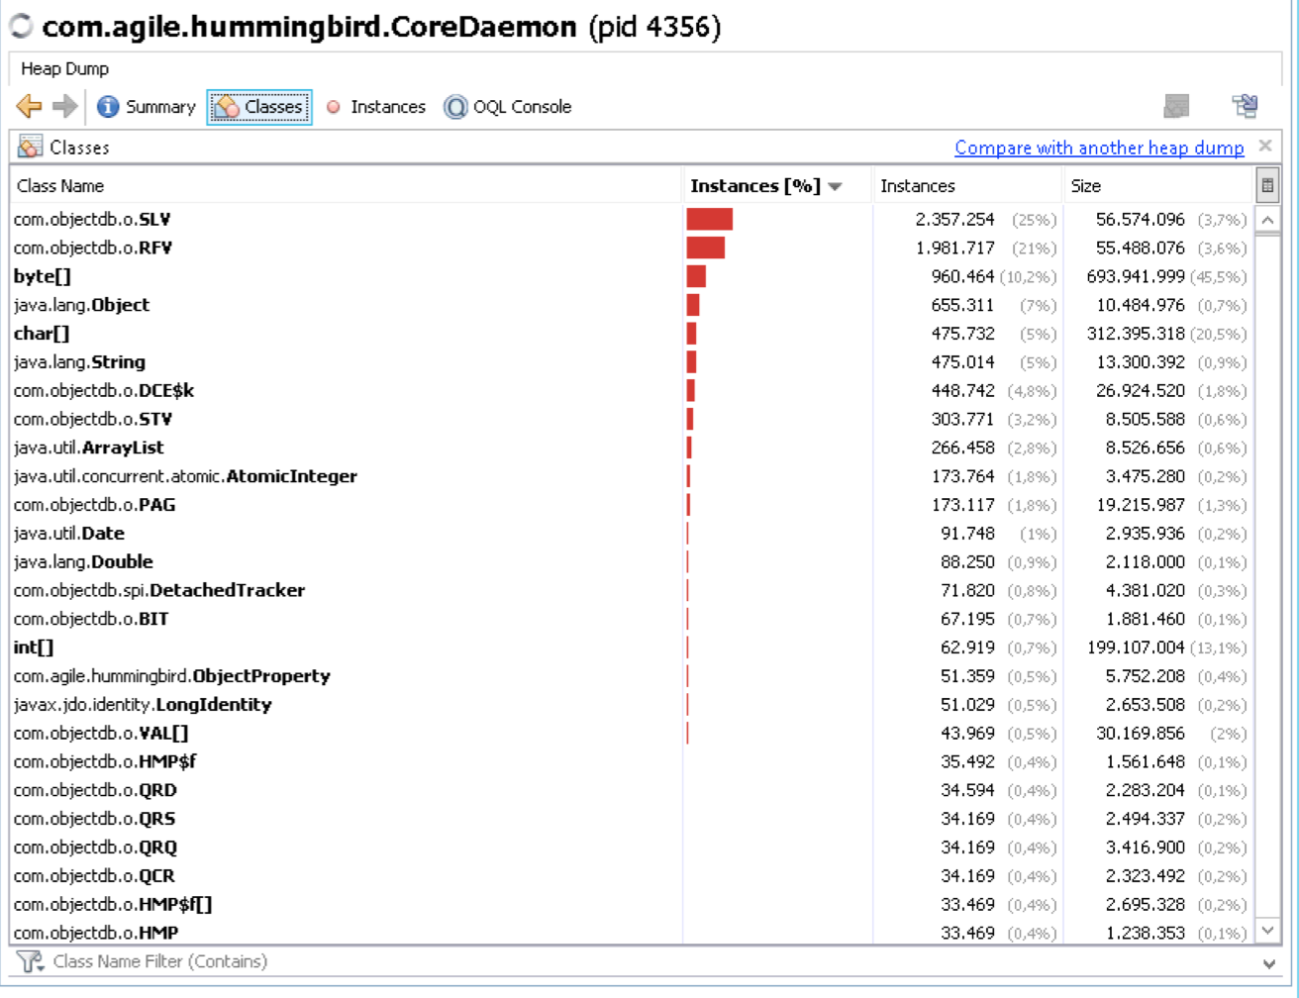Click the Classes panel title icon

point(31,148)
